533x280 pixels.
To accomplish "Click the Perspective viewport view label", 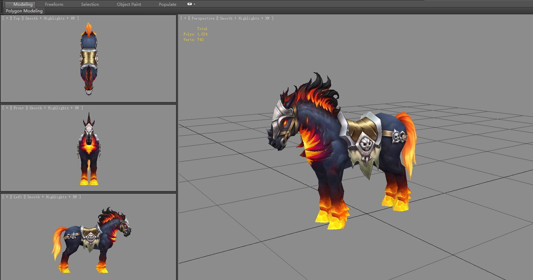I will 203,18.
